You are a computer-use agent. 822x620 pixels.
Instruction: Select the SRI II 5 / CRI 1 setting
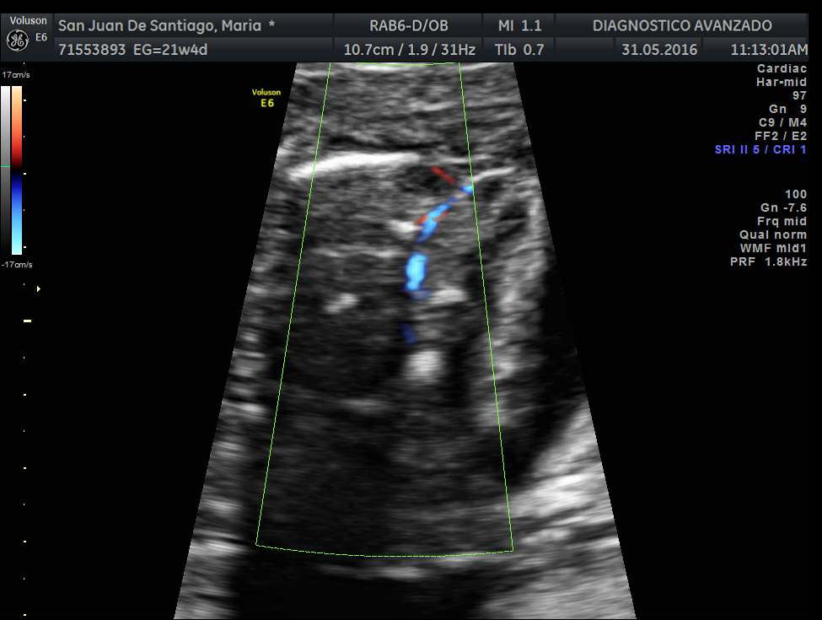tap(760, 149)
